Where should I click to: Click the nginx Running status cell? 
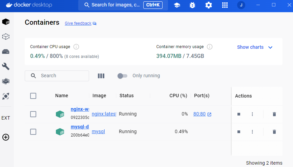[x=128, y=114]
